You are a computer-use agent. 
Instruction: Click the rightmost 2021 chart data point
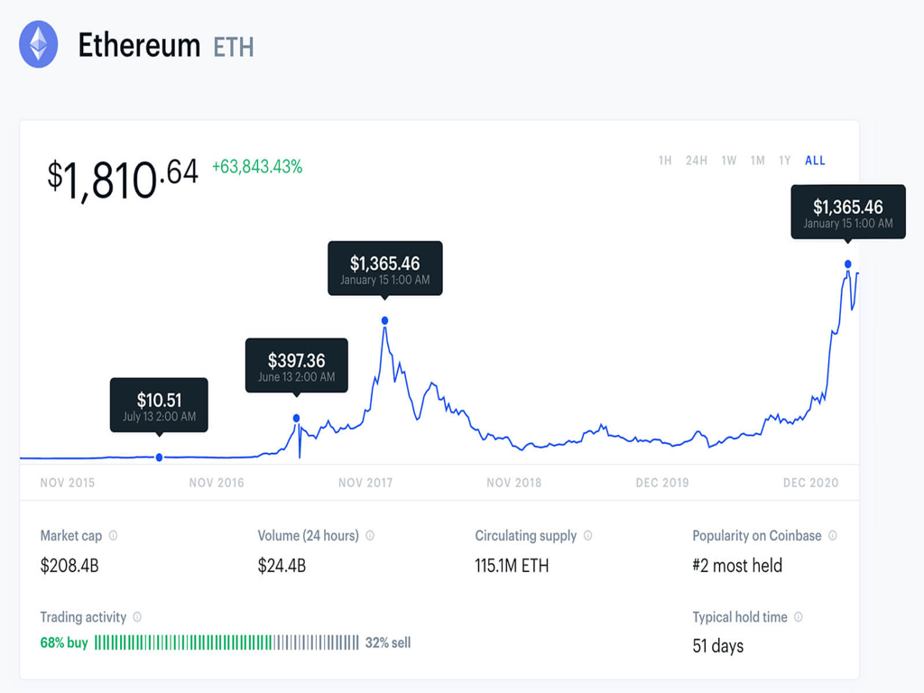coord(847,264)
